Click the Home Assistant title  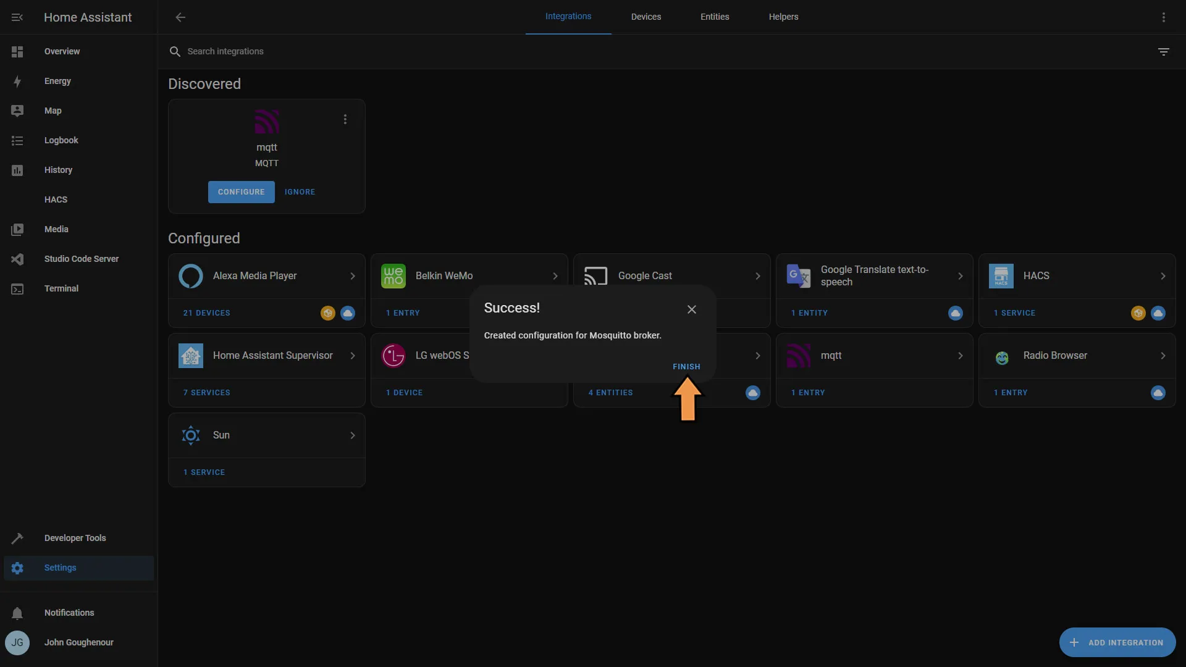[88, 17]
